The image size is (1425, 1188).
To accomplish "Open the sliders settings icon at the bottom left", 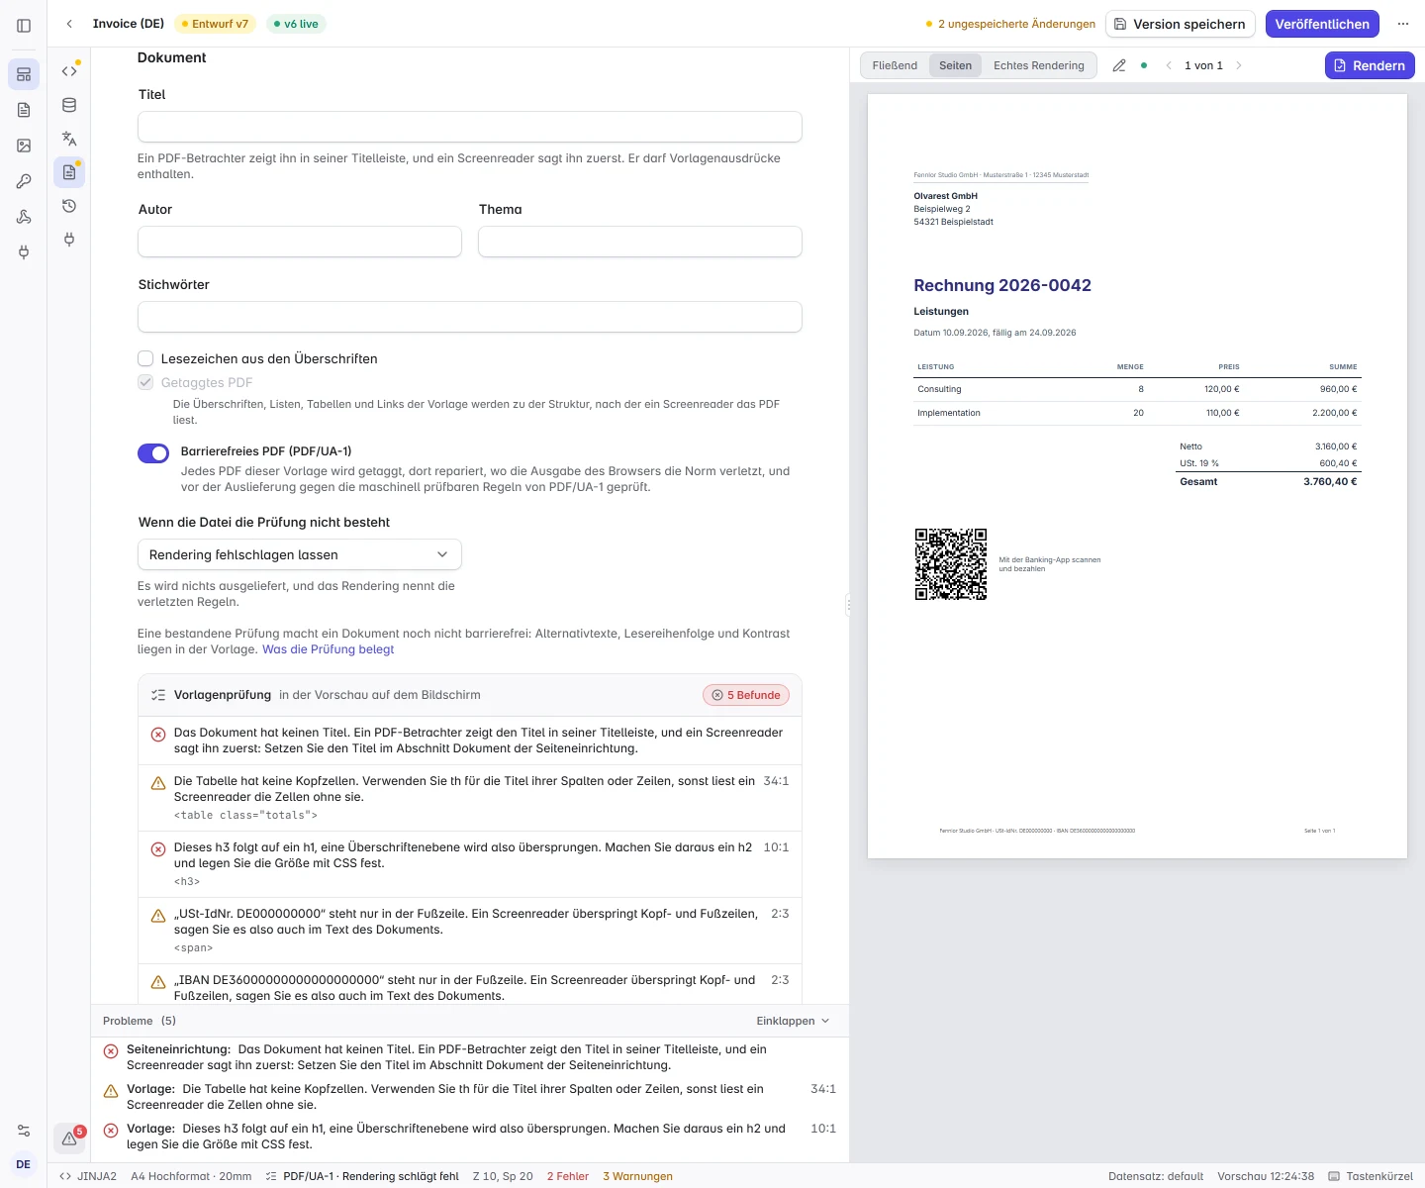I will point(24,1131).
